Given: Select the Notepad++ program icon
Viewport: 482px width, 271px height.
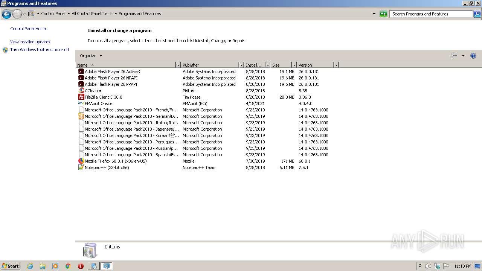Looking at the screenshot, I should pos(81,167).
